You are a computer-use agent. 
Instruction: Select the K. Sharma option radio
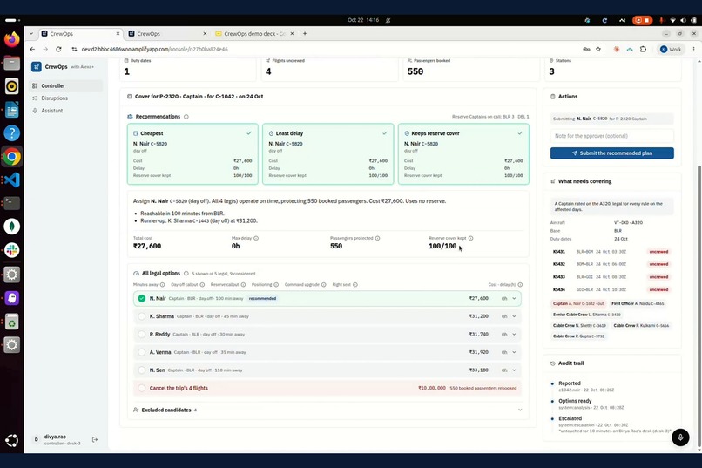click(141, 316)
